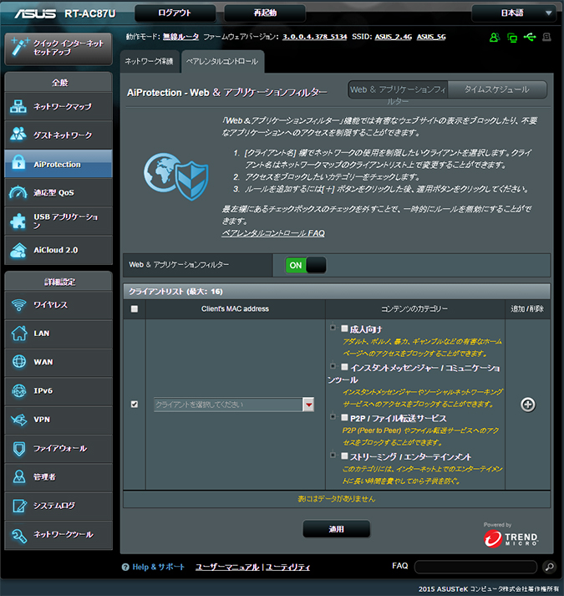Open ユーティリティ link

287,567
